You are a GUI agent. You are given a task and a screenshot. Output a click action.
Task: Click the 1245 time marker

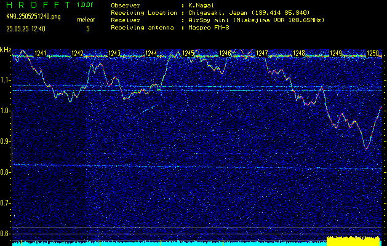[x=188, y=53]
